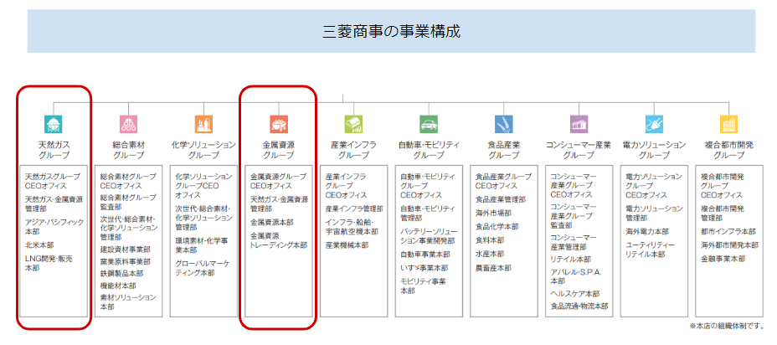
Task: Click 都市インフラ本部 entry
Action: (x=728, y=231)
